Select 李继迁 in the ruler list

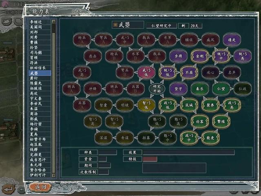(x=40, y=22)
